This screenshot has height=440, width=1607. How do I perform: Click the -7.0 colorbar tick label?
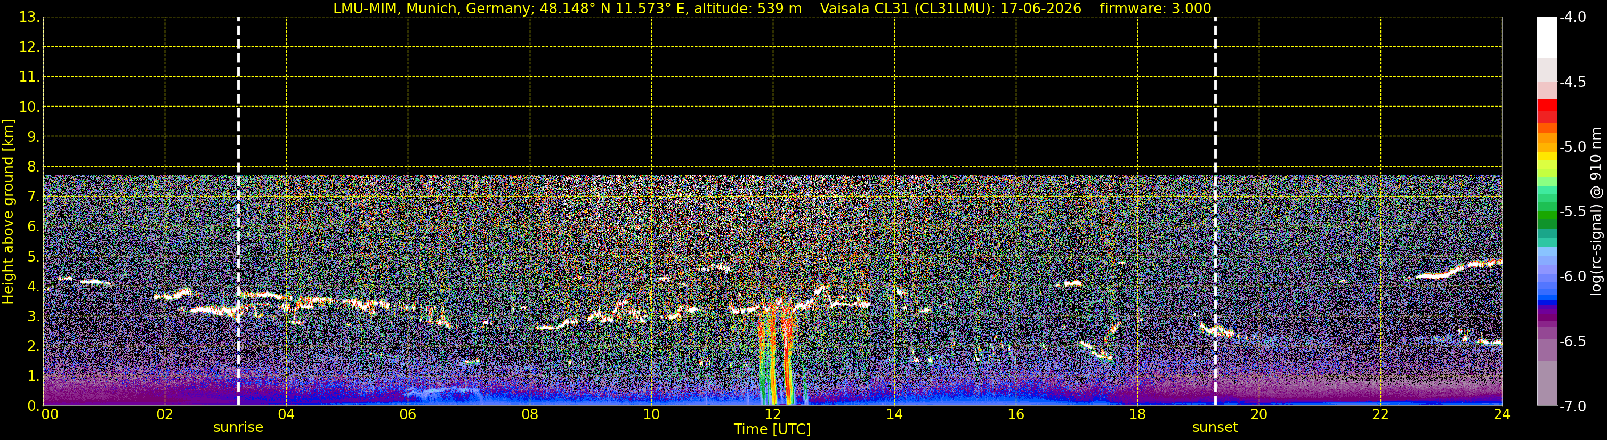coord(1572,406)
